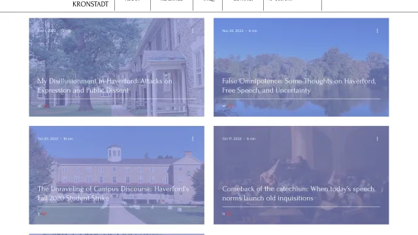Open more actions on False Omnipotence post
This screenshot has width=418, height=235.
(x=378, y=31)
